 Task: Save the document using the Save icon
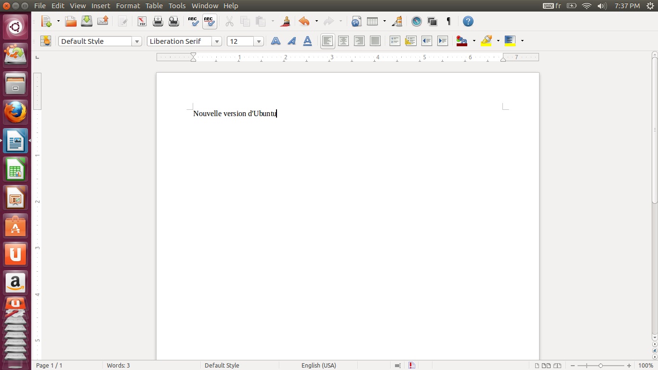tap(87, 21)
